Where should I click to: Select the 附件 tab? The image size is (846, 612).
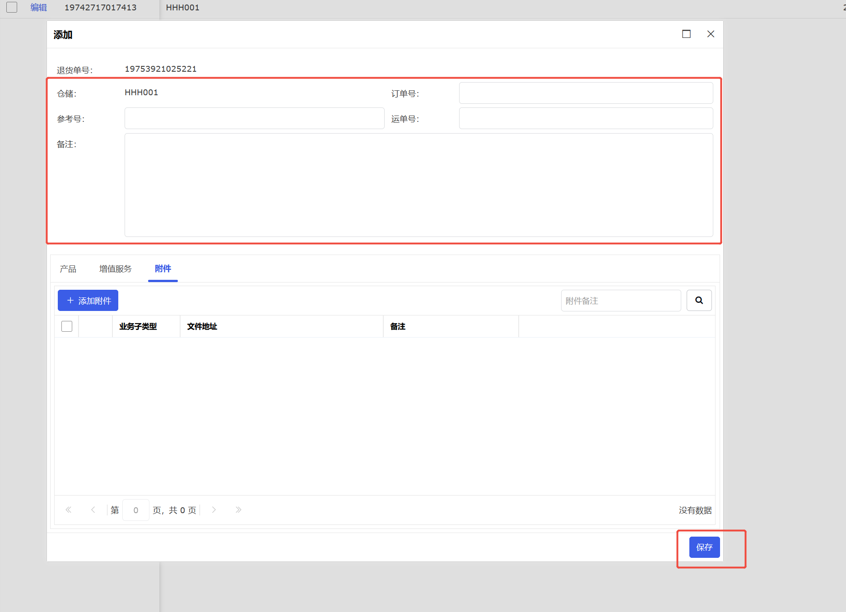click(163, 269)
